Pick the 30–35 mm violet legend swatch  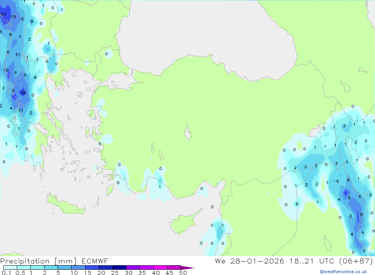click(133, 267)
